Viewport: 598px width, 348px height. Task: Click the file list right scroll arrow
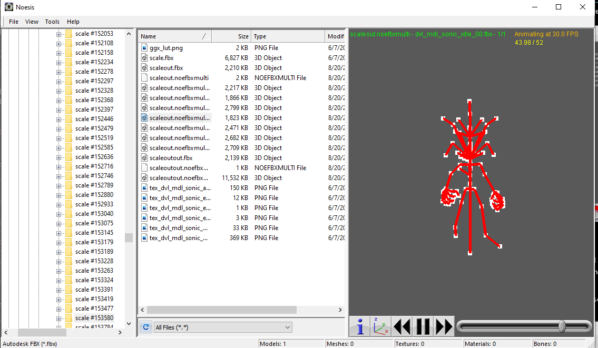(x=340, y=310)
